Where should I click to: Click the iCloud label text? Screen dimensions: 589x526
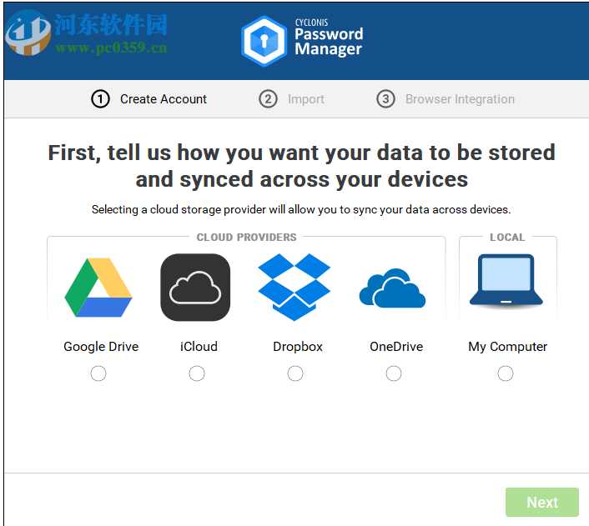click(x=199, y=347)
